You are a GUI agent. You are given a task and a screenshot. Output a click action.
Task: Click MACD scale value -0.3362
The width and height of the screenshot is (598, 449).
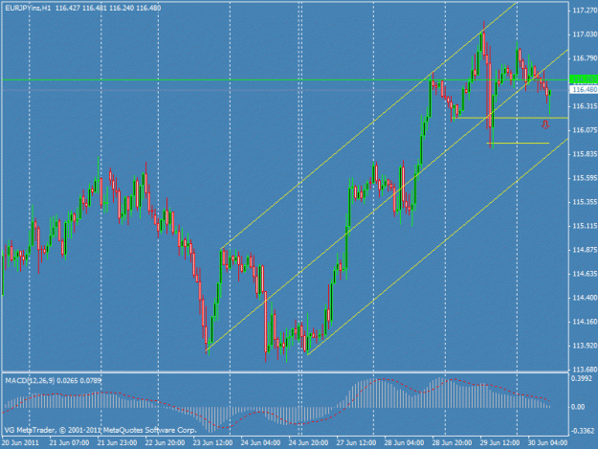coord(583,431)
